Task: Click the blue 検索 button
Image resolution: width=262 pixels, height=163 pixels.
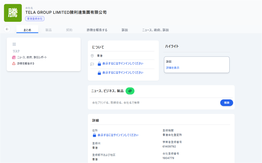Action: click(x=227, y=103)
